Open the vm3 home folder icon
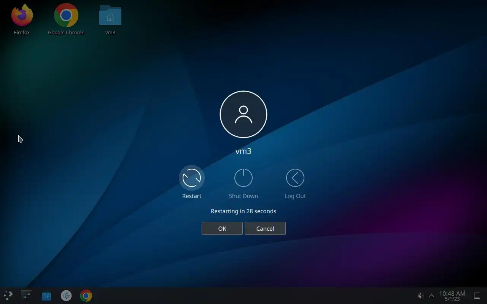487x304 pixels. [110, 16]
